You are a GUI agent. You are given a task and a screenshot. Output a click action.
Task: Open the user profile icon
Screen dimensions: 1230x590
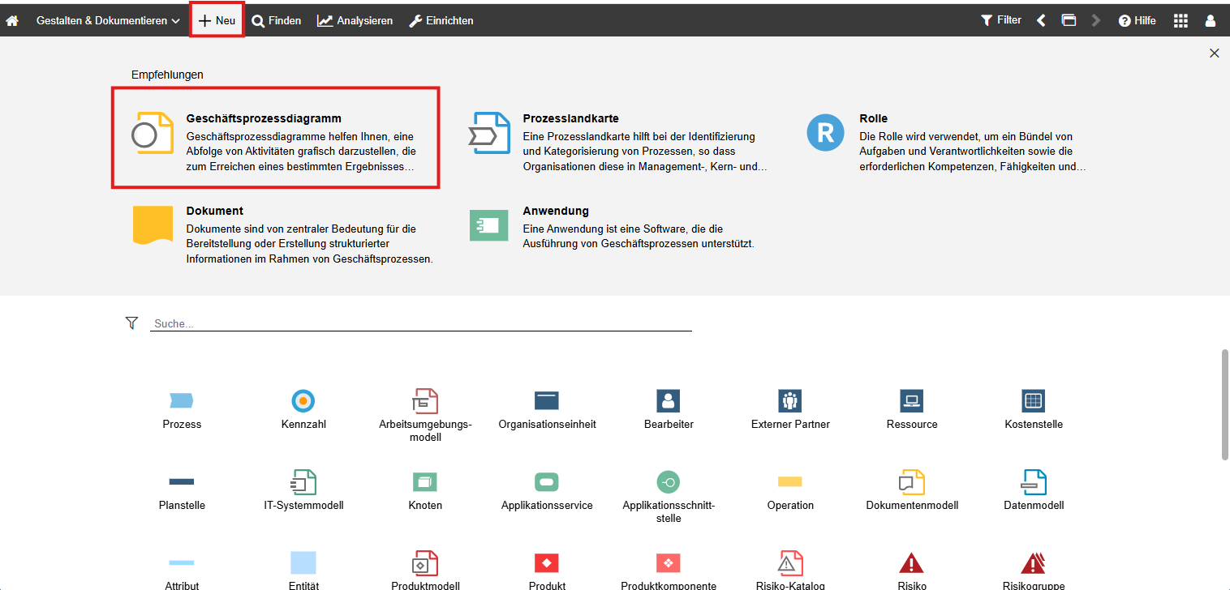1210,19
